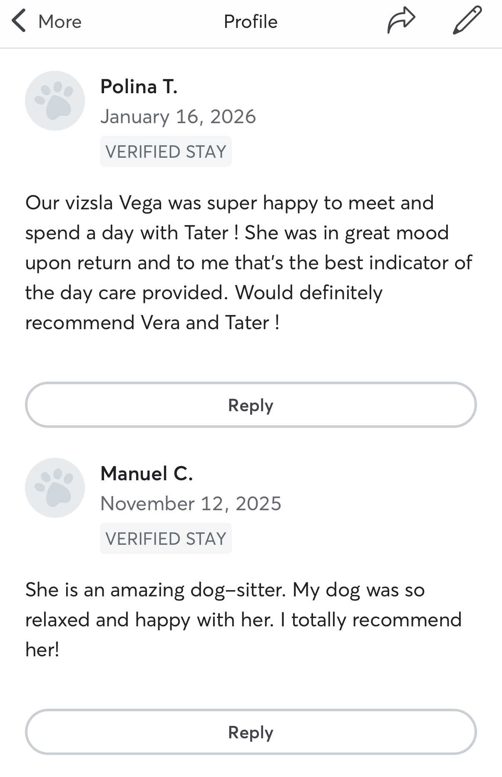Tap the Profile header title

coord(251,22)
